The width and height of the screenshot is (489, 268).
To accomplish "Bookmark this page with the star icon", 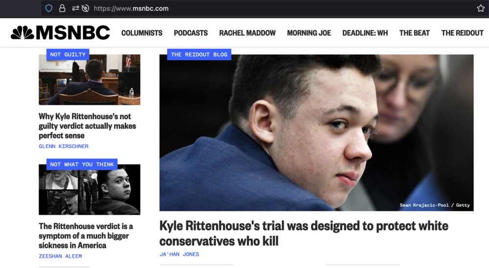I will [x=481, y=8].
